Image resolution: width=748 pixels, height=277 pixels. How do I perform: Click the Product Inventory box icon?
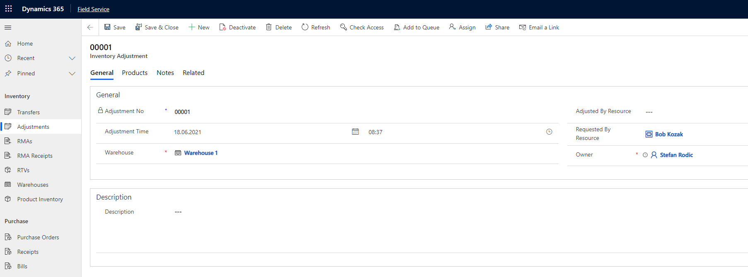pyautogui.click(x=8, y=199)
